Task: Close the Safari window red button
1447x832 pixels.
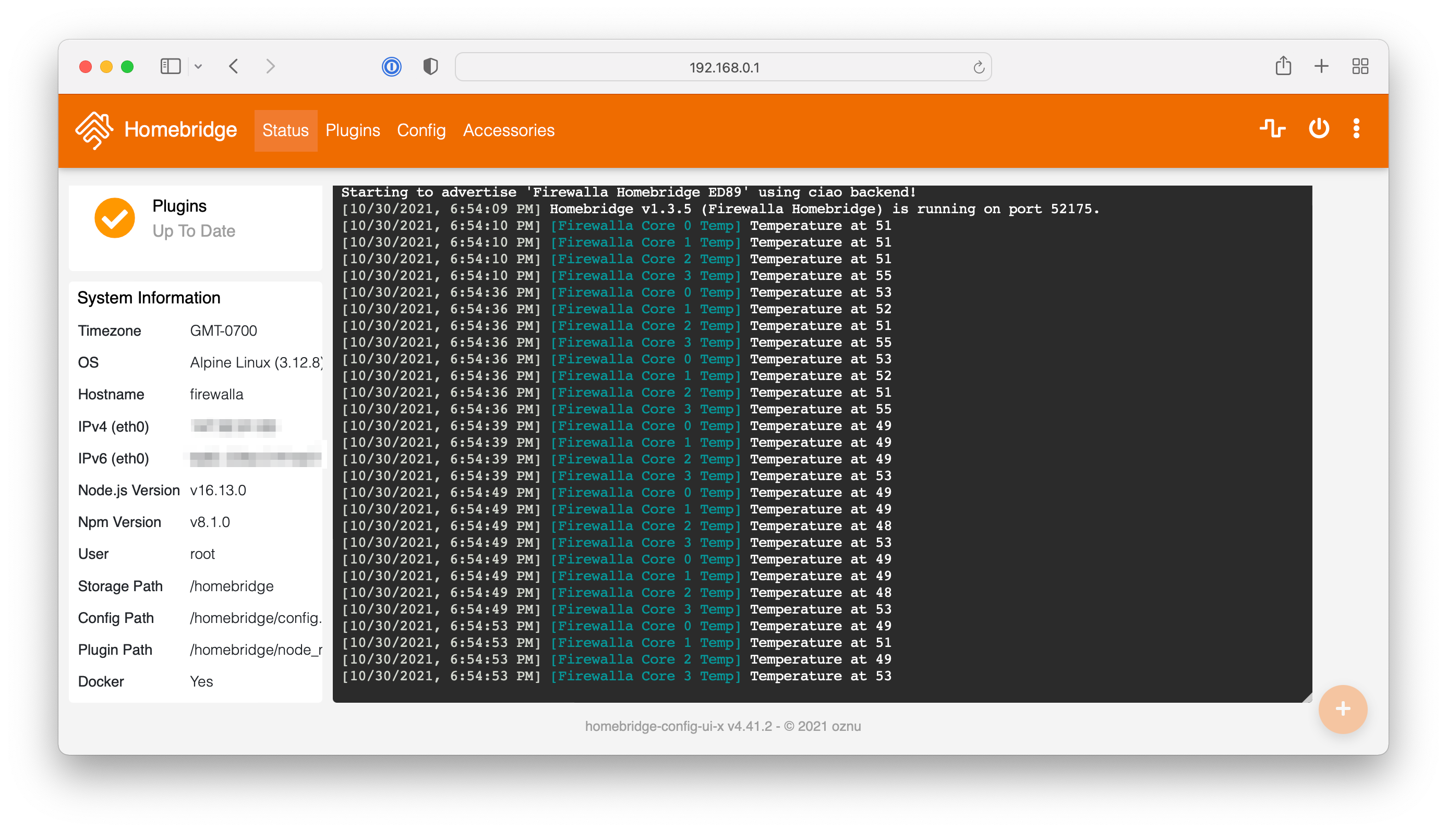Action: tap(85, 67)
